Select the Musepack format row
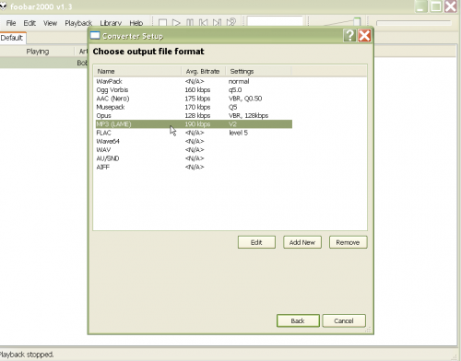 194,107
